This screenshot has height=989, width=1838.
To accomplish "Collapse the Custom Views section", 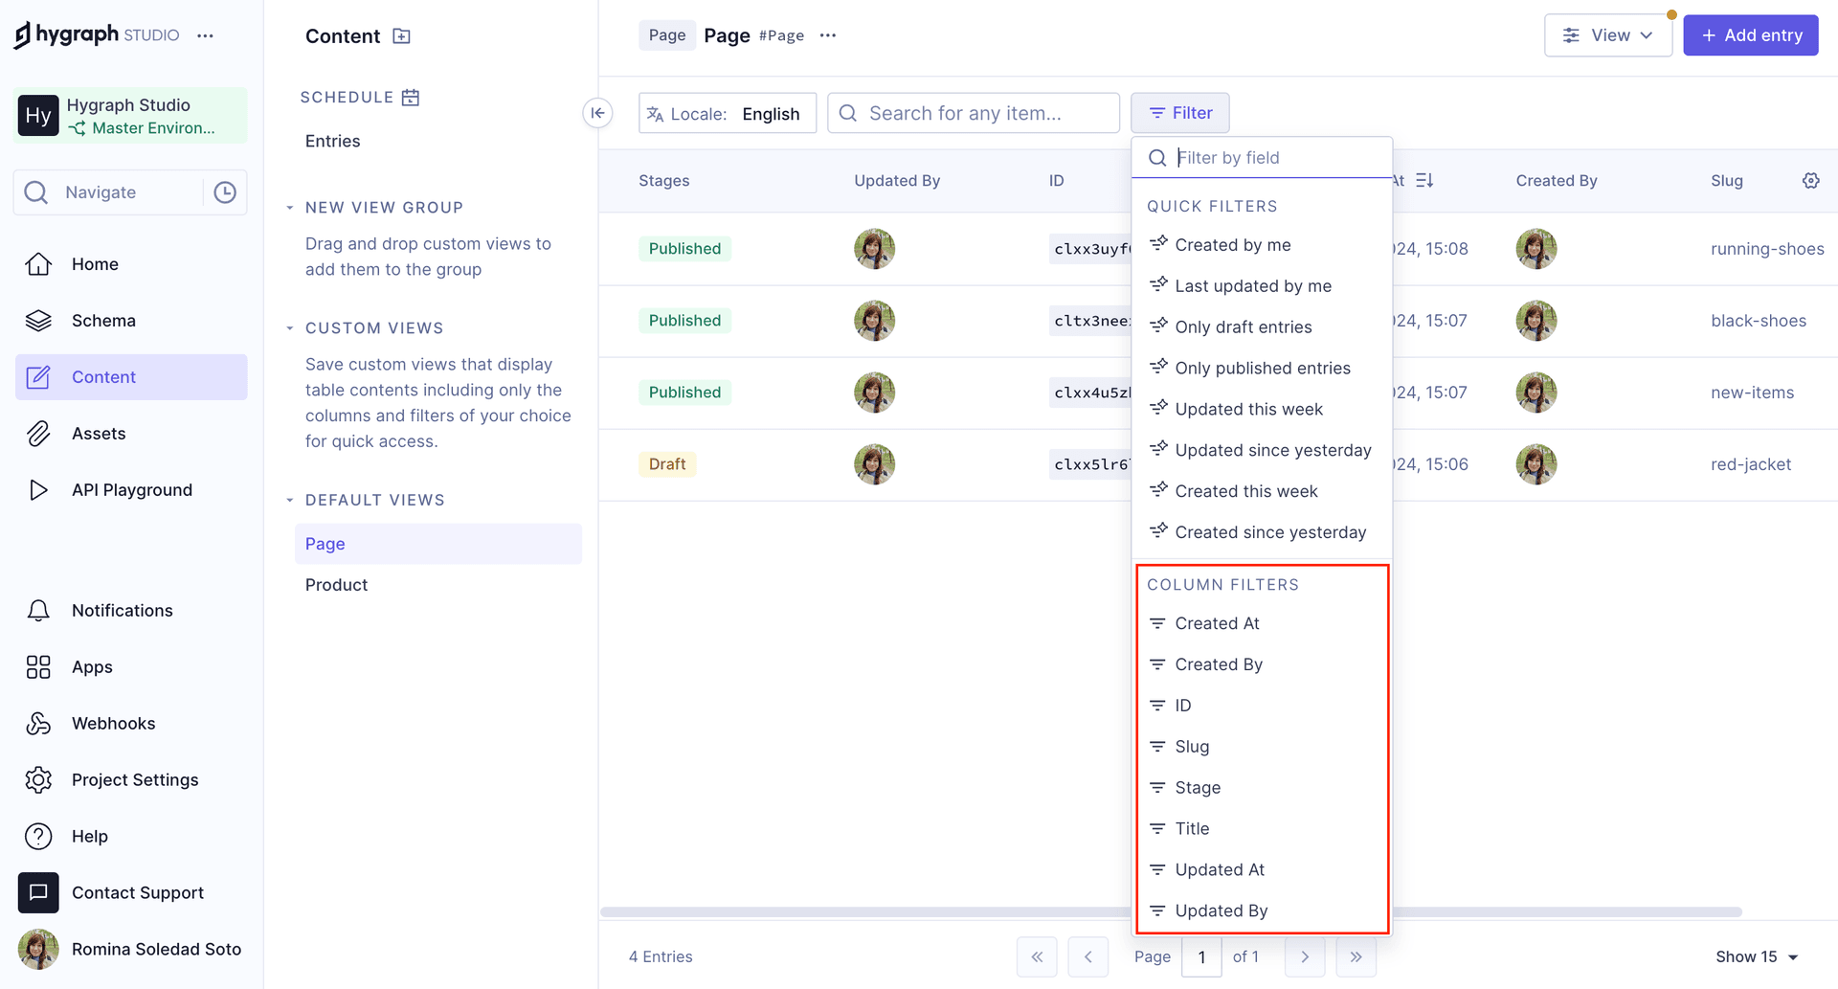I will [290, 328].
